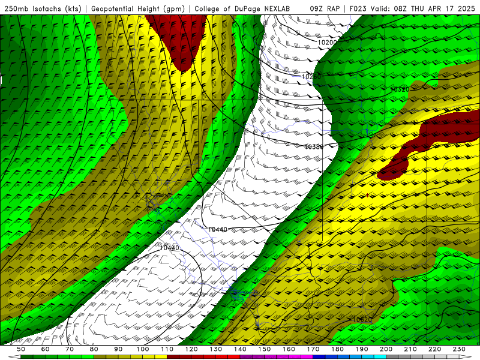
Task: Click the bright yellow swatch just before 110
Action: click(161, 357)
